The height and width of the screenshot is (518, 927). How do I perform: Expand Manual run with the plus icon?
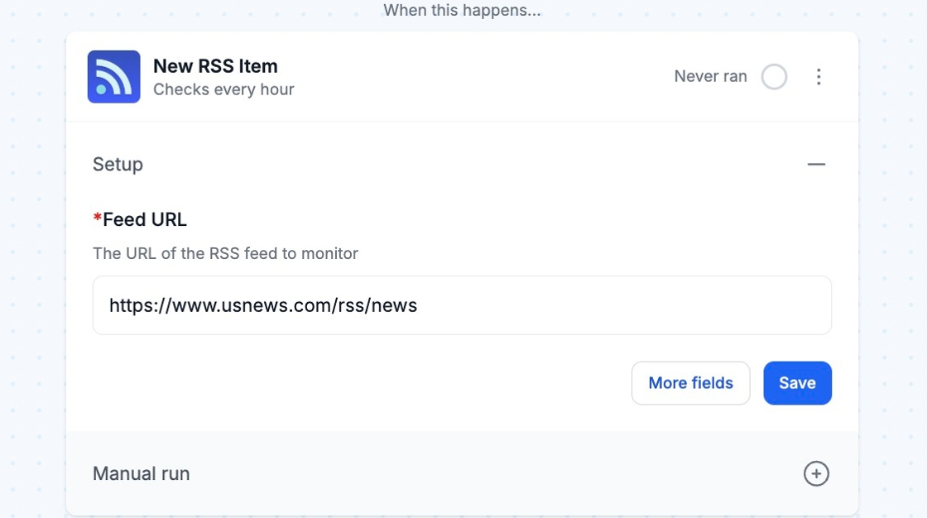click(815, 473)
